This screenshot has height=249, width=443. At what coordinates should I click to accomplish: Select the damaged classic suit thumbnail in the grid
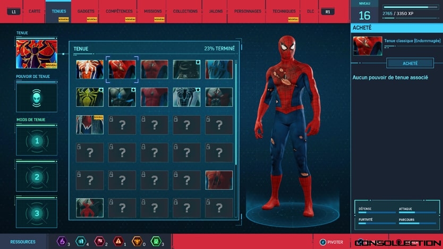(122, 70)
